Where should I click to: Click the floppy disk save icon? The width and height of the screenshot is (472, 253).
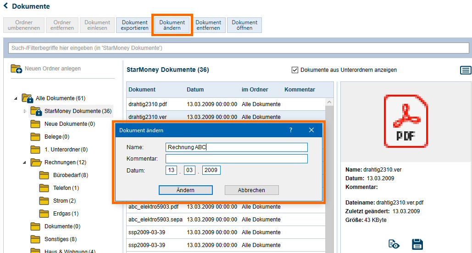417,244
